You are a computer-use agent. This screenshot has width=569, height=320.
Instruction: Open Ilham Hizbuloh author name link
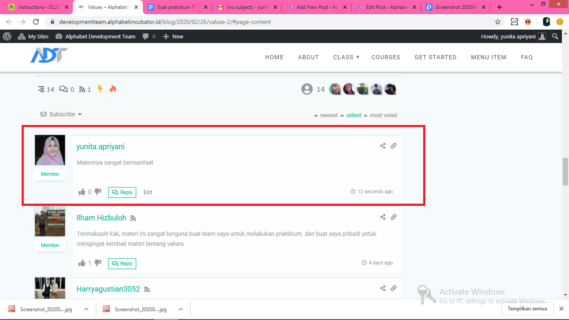[x=101, y=218]
